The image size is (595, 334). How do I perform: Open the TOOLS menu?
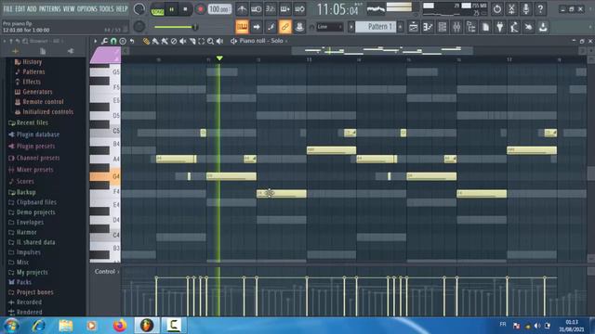point(106,8)
